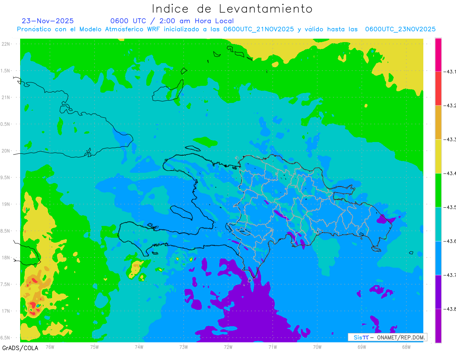Click the 'ONAMET/REP.DOM.' label box
This screenshot has width=456, height=352.
click(388, 337)
